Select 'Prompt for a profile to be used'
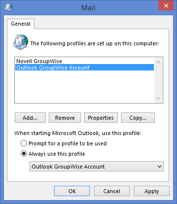The image size is (177, 204). (x=24, y=143)
